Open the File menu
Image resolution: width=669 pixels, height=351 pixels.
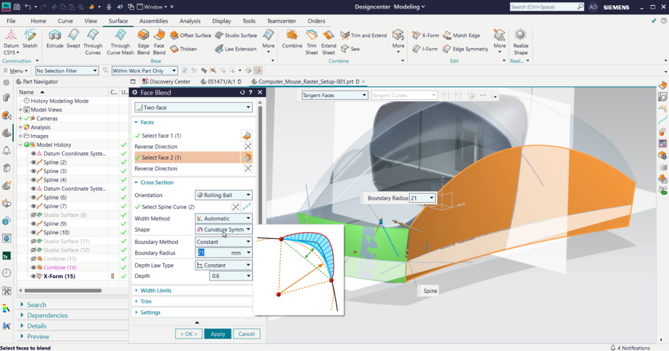pyautogui.click(x=11, y=21)
